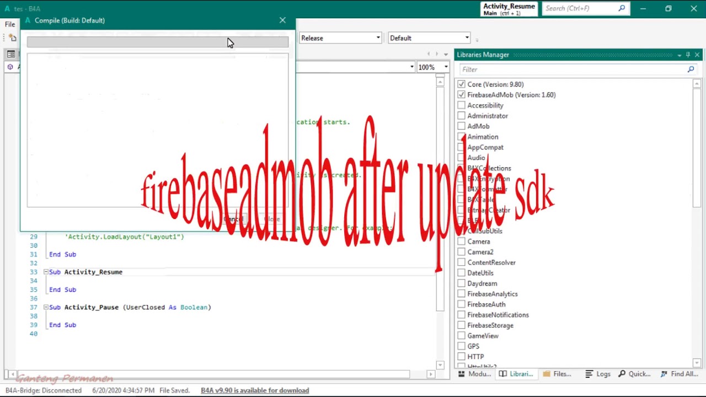The width and height of the screenshot is (706, 397).
Task: Collapse the Sub Activity_Pause code block
Action: click(46, 307)
